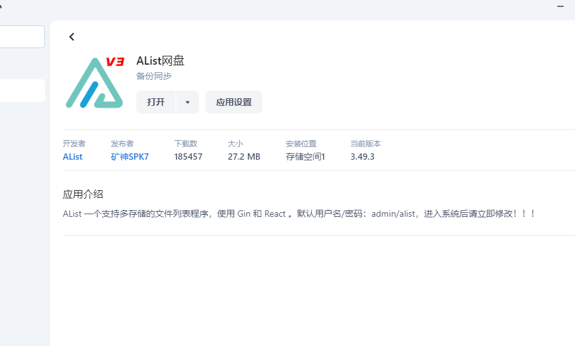
Task: Click the 备份同步 category label
Action: pyautogui.click(x=154, y=76)
